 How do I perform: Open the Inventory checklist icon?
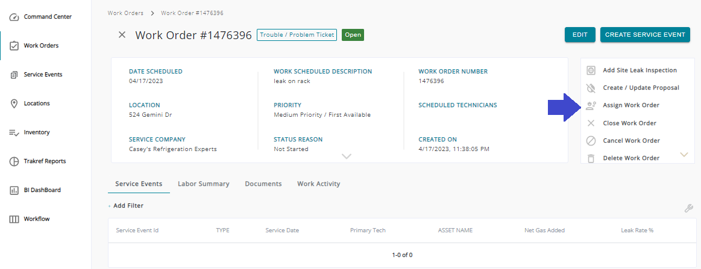[14, 132]
